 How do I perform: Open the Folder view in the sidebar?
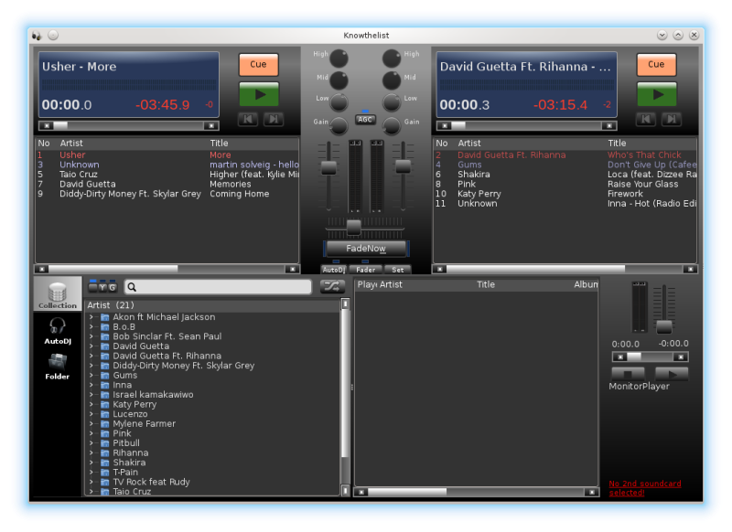coord(58,367)
